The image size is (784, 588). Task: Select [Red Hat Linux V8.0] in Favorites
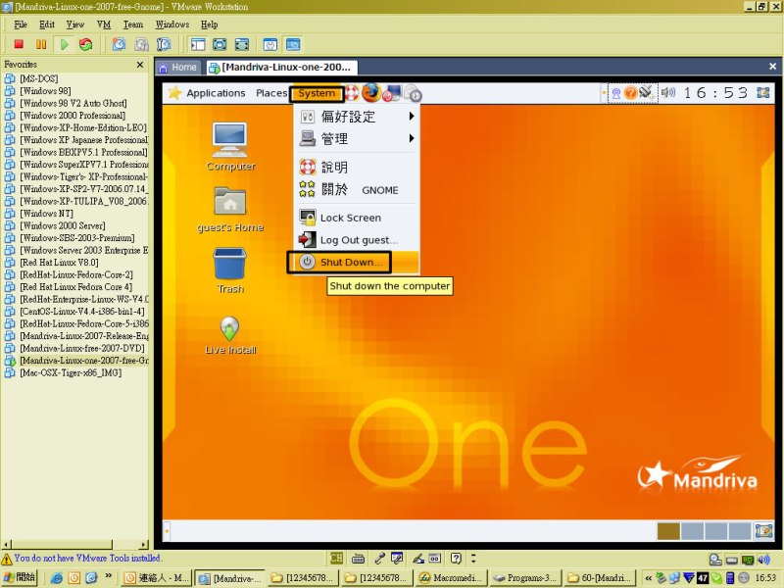[59, 263]
